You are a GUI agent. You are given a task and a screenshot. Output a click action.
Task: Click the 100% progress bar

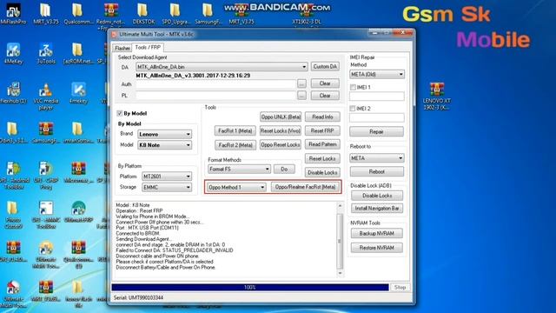(x=250, y=287)
